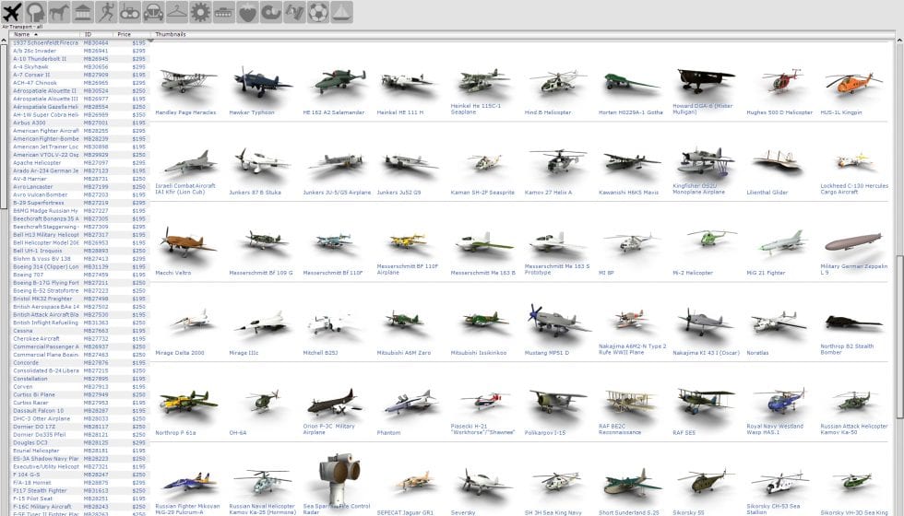Select the Military German Zeppelin thumbnail
Screen dimensions: 904x516
coord(847,247)
